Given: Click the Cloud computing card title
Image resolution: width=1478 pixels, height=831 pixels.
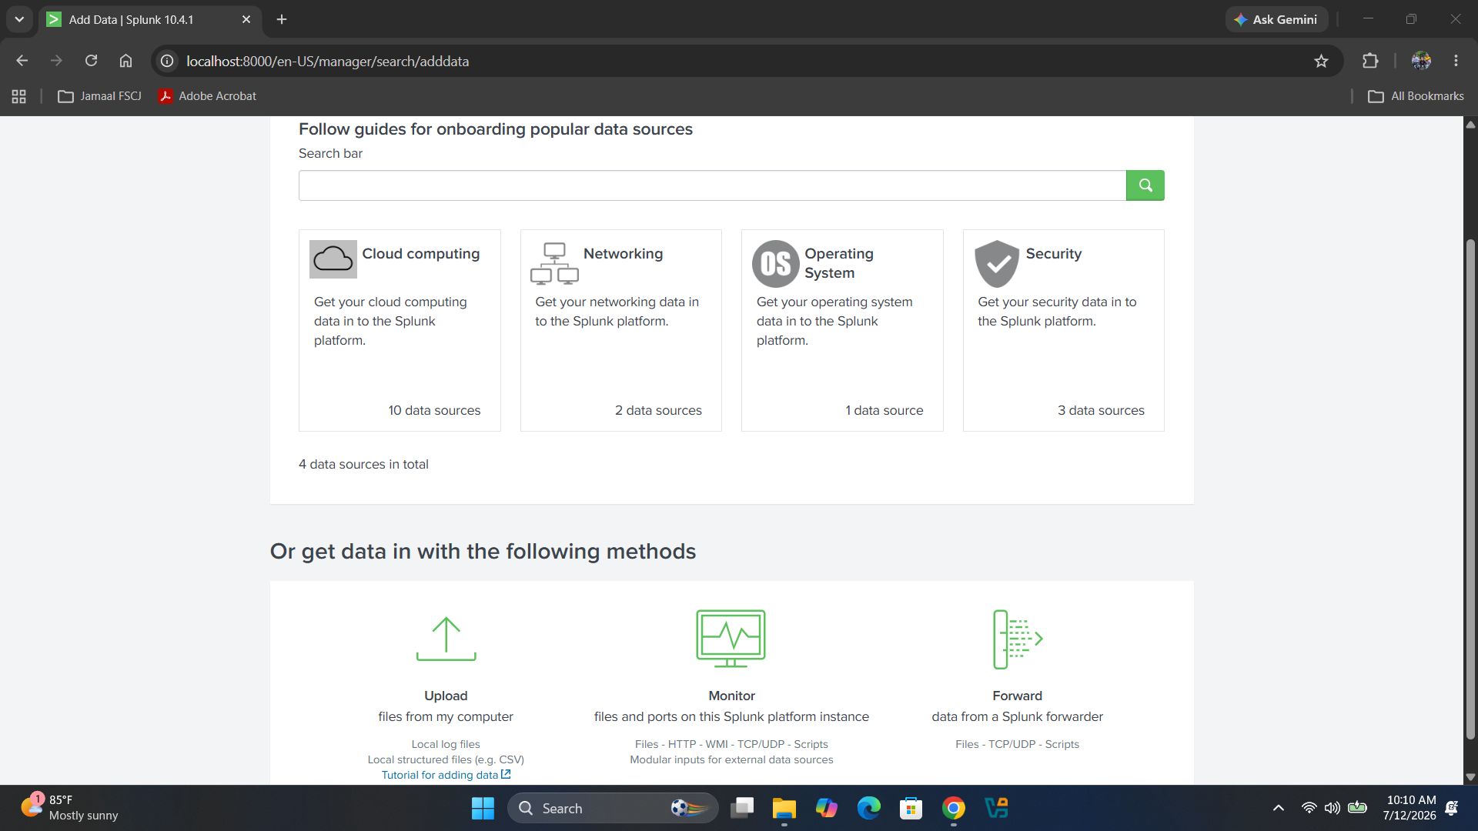Looking at the screenshot, I should [420, 254].
